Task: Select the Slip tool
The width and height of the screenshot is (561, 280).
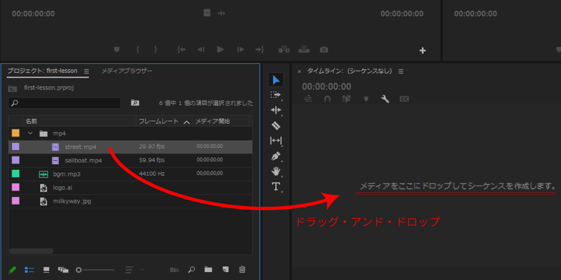Action: (x=276, y=140)
